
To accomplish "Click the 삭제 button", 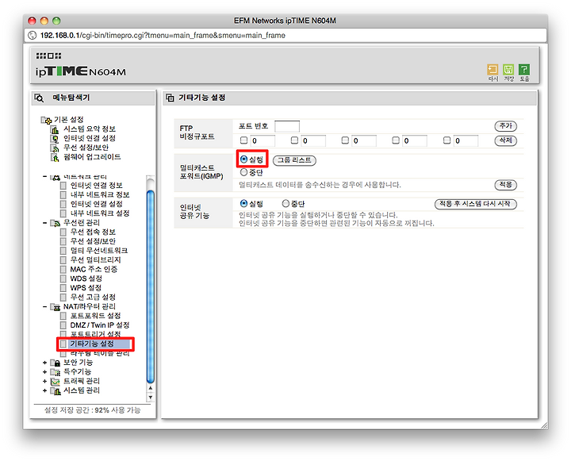I will click(x=505, y=140).
